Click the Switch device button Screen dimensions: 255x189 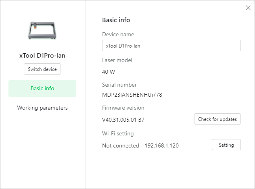[42, 69]
